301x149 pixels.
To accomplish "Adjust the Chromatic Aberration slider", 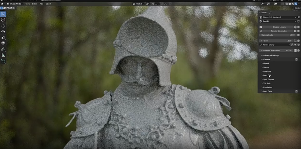I will click(276, 50).
